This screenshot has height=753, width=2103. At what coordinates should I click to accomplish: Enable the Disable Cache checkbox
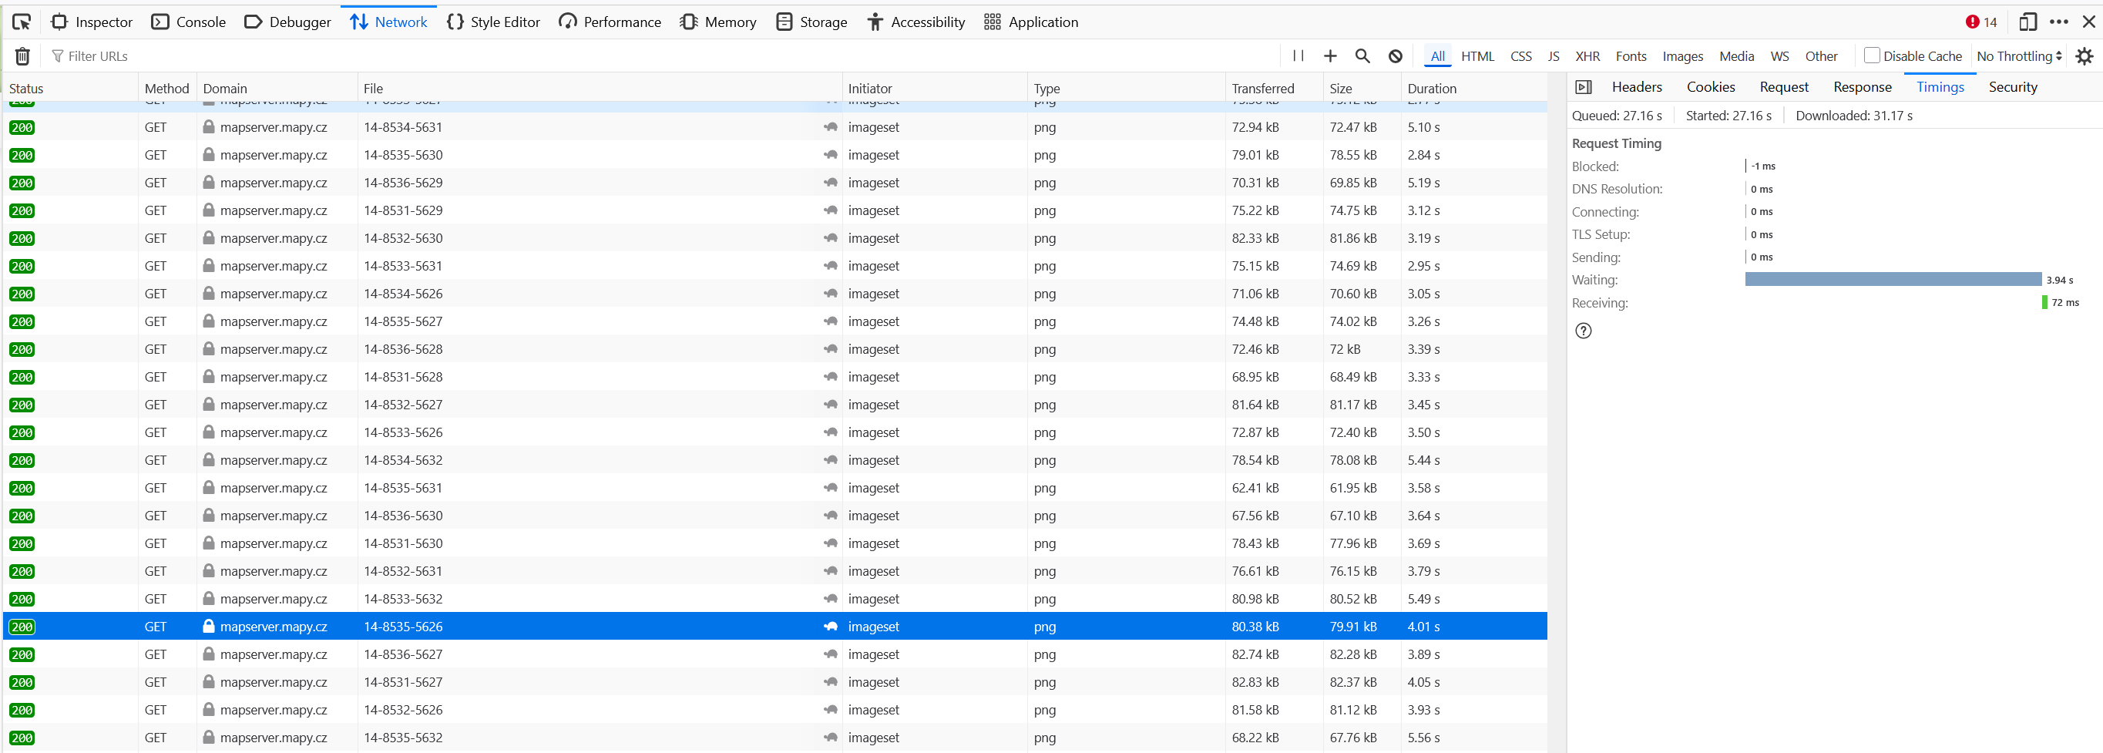[1872, 55]
